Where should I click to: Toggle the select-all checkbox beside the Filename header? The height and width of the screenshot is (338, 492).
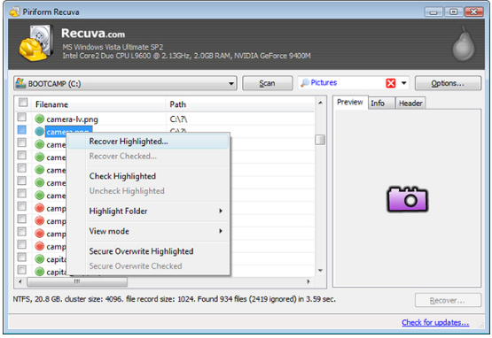pyautogui.click(x=23, y=103)
